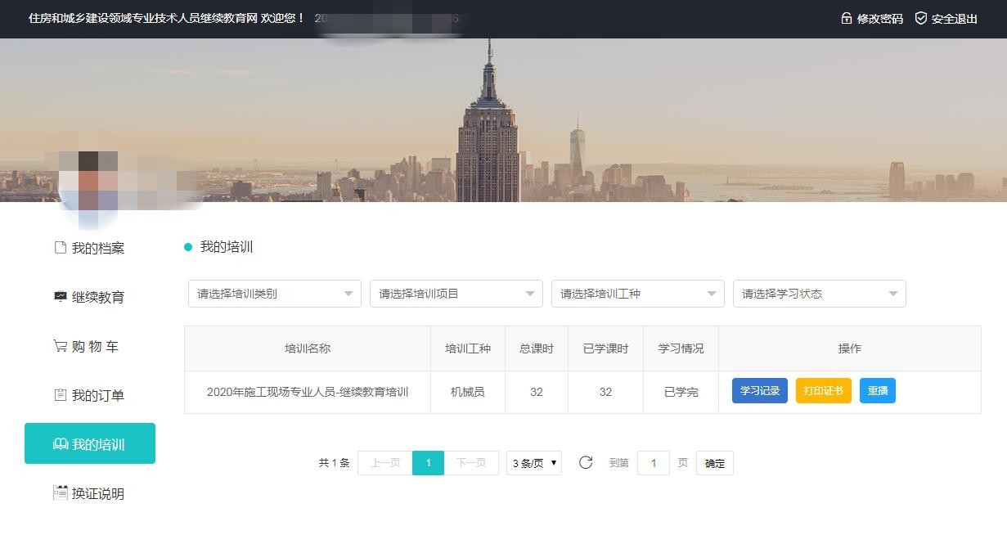Viewport: 1007px width, 544px height.
Task: Expand the 请选择培训工种 dropdown
Action: (638, 294)
